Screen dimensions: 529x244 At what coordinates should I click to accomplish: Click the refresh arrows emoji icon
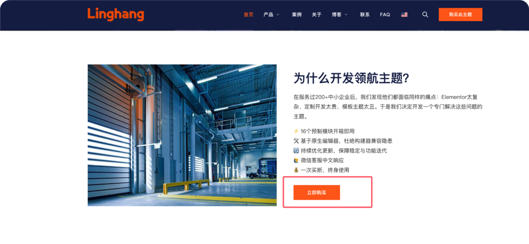[x=296, y=150]
